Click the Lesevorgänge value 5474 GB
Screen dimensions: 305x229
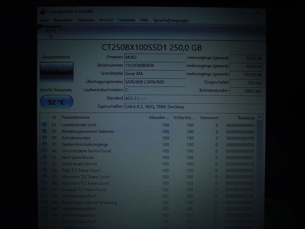pyautogui.click(x=246, y=58)
